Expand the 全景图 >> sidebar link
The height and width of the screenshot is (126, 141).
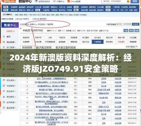click(10, 31)
